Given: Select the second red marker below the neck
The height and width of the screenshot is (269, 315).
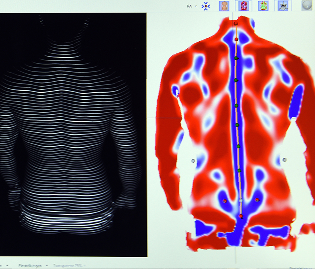Looking at the screenshot, I should click(x=236, y=39).
